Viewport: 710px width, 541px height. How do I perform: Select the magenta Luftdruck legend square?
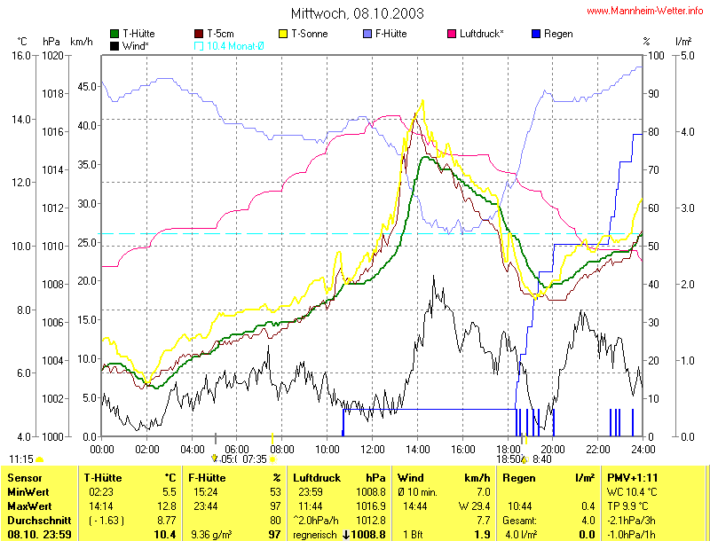pos(453,34)
